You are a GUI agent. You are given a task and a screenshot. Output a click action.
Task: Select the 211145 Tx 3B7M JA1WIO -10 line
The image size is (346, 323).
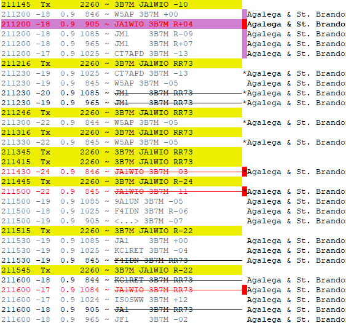tap(122, 4)
